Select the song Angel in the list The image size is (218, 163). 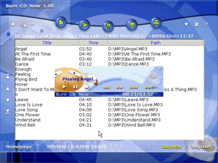(21, 49)
